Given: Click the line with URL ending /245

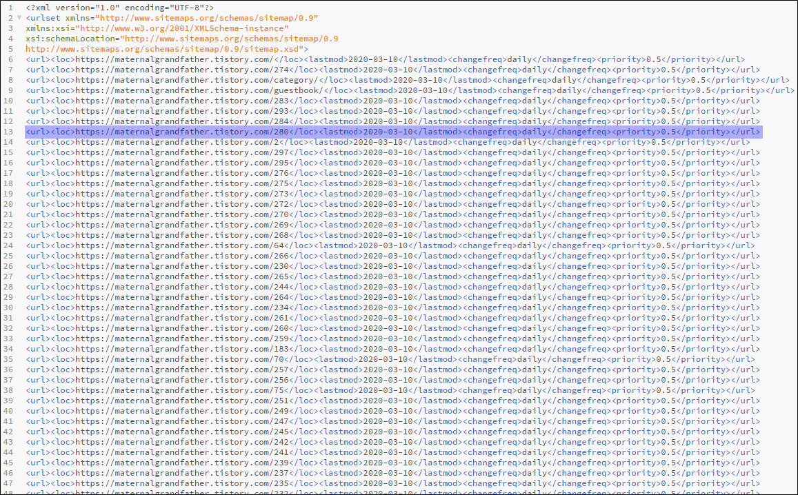Looking at the screenshot, I should click(x=393, y=432).
